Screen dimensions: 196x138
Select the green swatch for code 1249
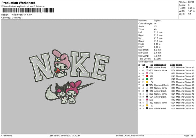point(147,79)
